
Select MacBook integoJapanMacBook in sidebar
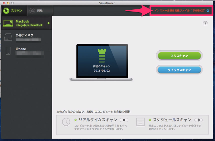27,23
